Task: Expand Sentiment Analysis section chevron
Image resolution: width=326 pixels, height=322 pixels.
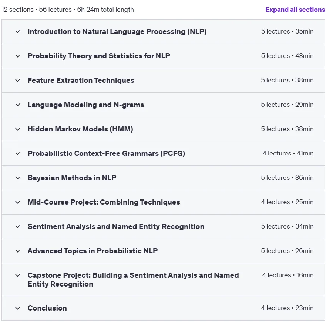Action: coord(18,227)
